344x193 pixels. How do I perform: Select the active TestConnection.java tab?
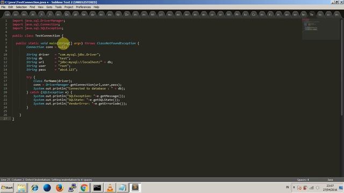click(312, 14)
